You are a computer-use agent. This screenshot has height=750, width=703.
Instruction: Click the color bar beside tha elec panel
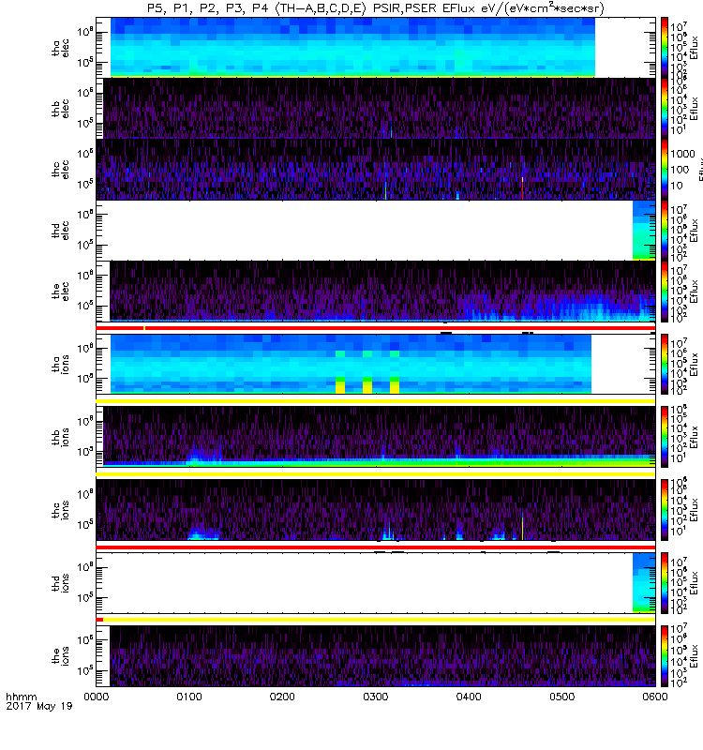(x=665, y=48)
